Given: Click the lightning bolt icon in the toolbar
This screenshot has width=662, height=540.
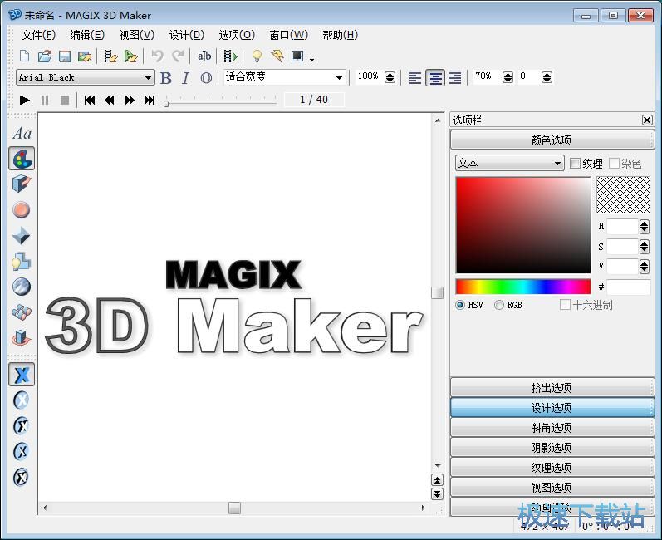Looking at the screenshot, I should pyautogui.click(x=277, y=56).
